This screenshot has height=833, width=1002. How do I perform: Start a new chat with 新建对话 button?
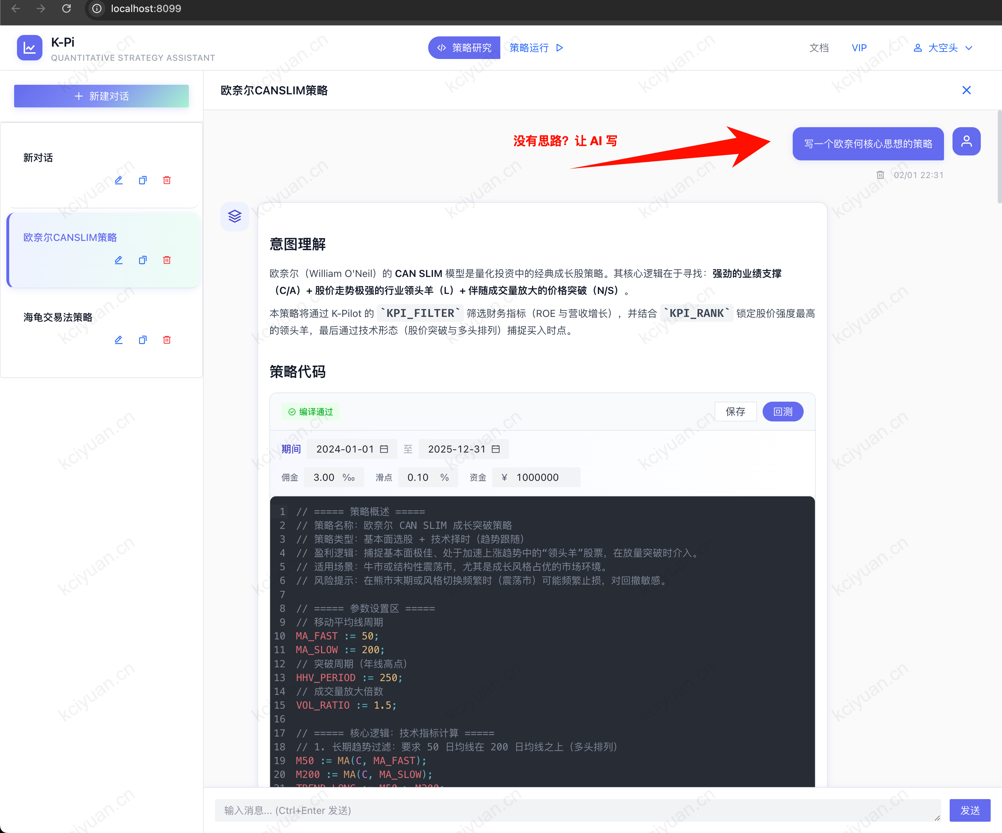[x=101, y=95]
